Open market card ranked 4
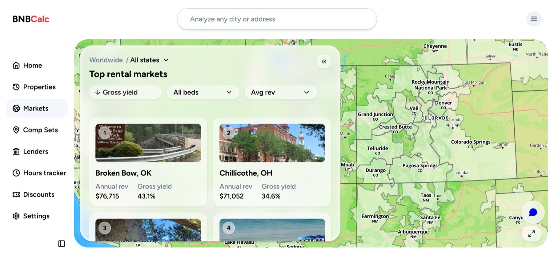The image size is (554, 256). (x=272, y=228)
